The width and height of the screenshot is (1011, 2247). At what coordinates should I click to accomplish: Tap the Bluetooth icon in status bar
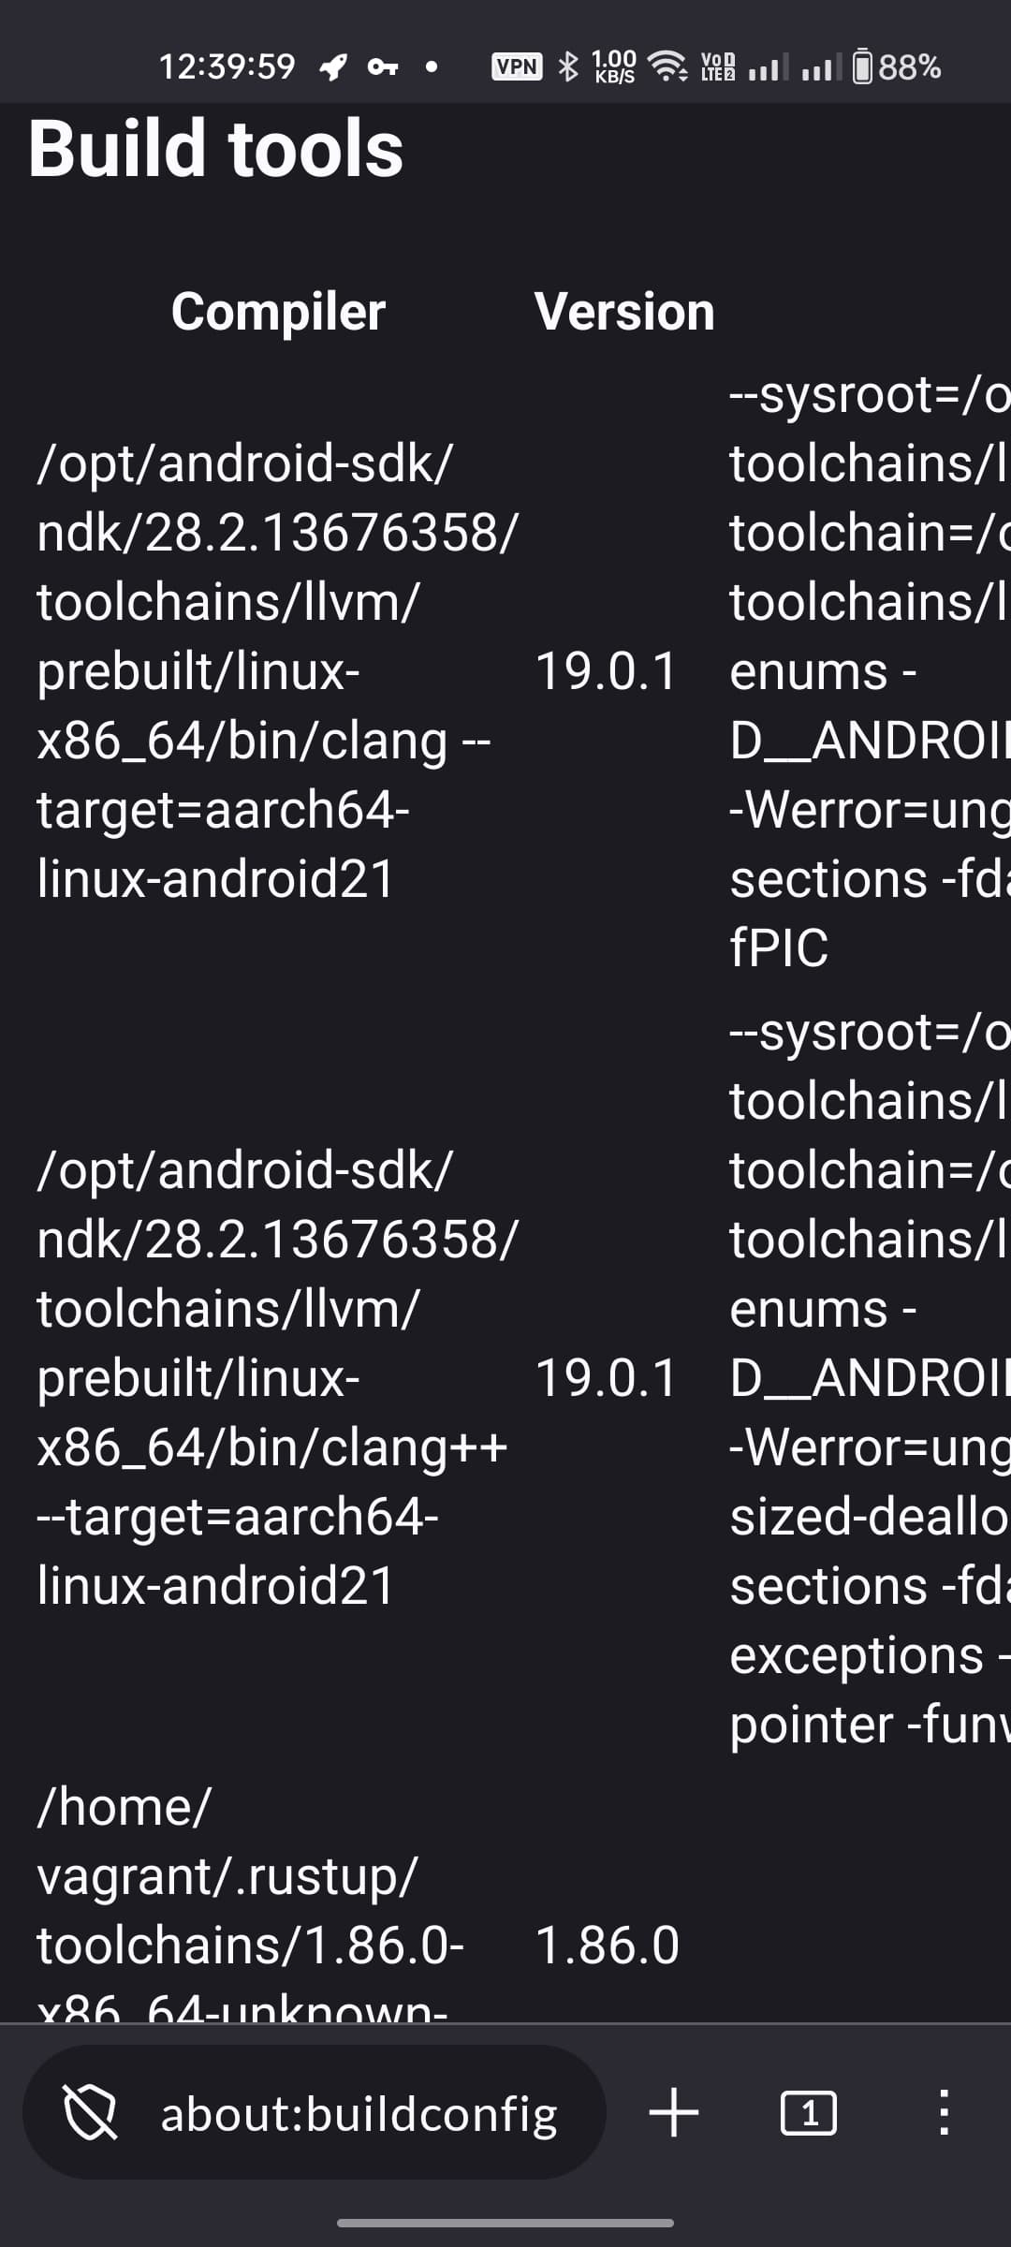(568, 67)
